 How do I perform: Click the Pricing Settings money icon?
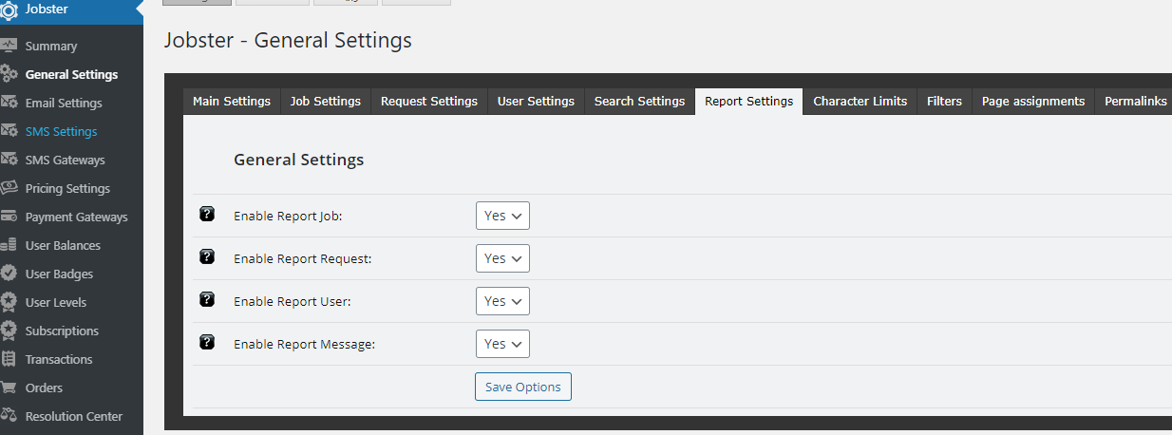9,188
